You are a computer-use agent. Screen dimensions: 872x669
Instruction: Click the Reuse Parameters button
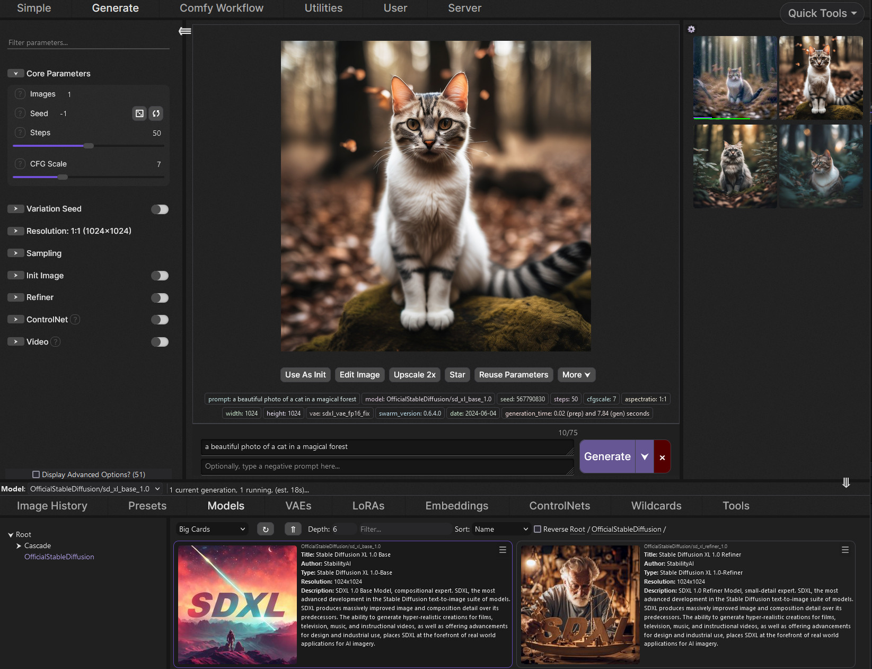(x=513, y=375)
